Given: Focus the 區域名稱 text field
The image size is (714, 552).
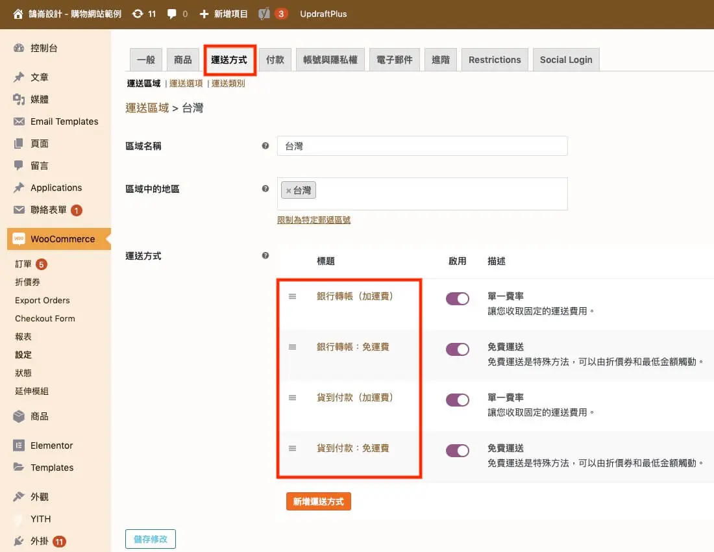Looking at the screenshot, I should pyautogui.click(x=422, y=146).
